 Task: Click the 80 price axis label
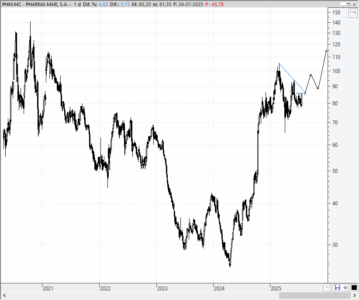335,103
